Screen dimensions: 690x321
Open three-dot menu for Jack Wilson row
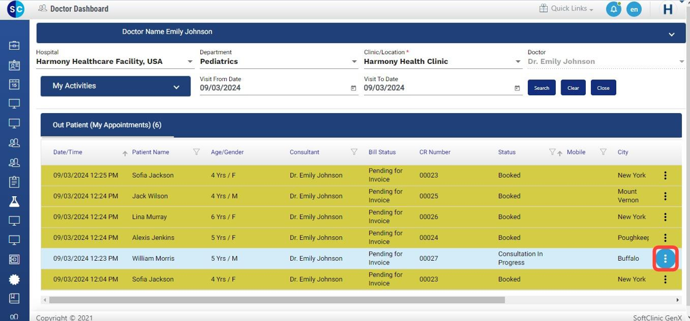coord(665,197)
